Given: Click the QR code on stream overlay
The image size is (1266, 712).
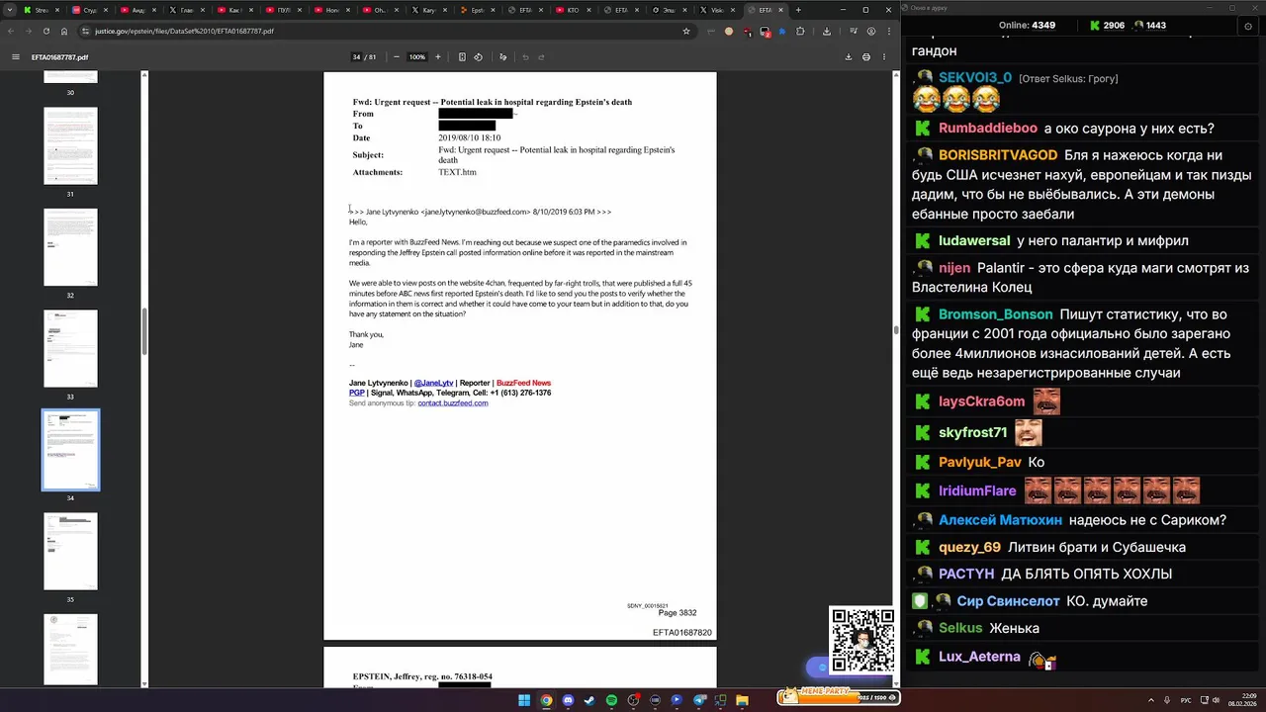Looking at the screenshot, I should [861, 640].
